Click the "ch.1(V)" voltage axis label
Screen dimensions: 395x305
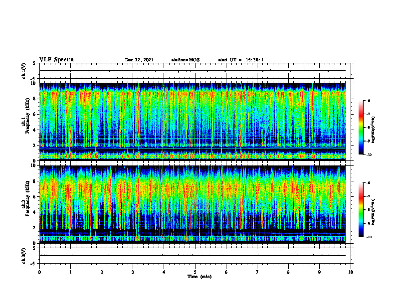click(x=24, y=71)
